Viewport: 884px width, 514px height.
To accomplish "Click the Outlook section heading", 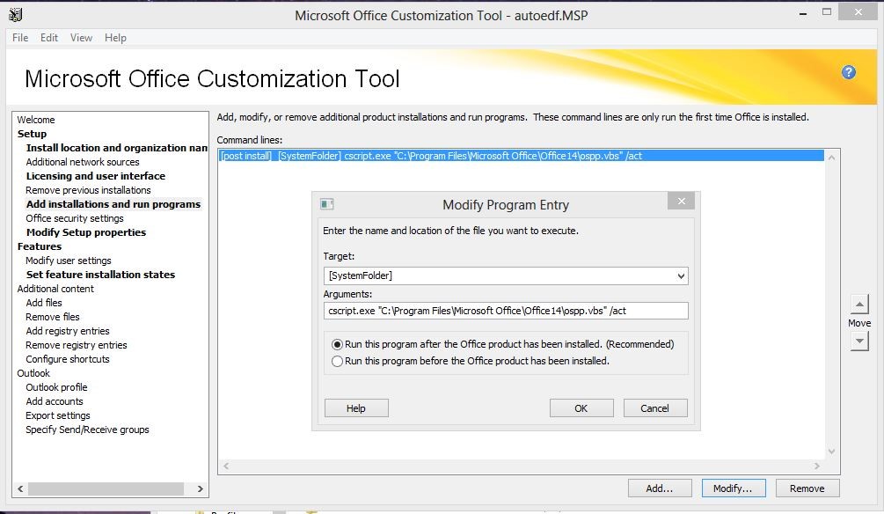I will (x=33, y=373).
